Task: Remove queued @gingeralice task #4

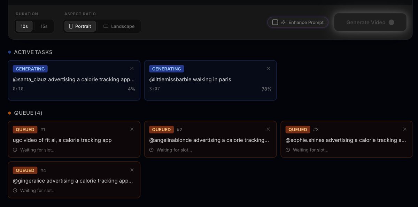Action: click(x=132, y=170)
